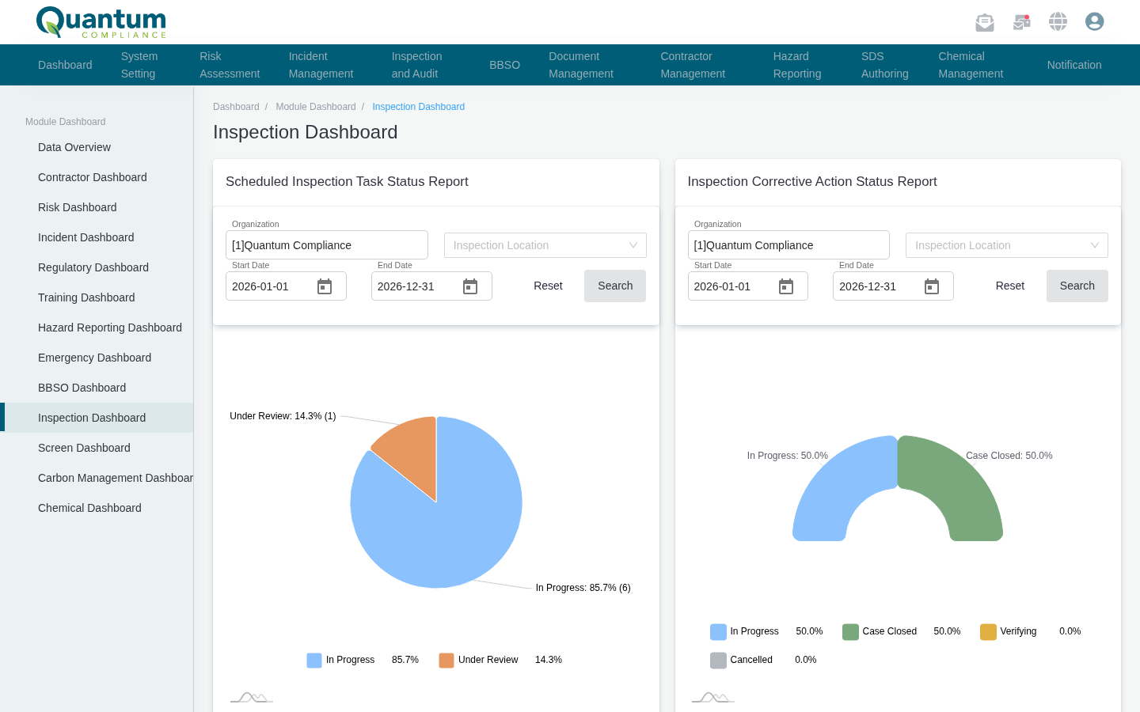1140x712 pixels.
Task: Open Start Date calendar in Corrective Action report
Action: (x=786, y=286)
